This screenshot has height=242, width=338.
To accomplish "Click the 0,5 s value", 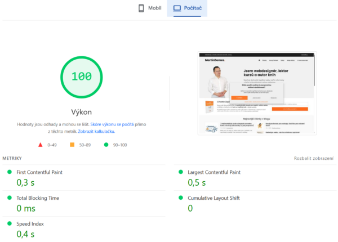I will (x=197, y=182).
